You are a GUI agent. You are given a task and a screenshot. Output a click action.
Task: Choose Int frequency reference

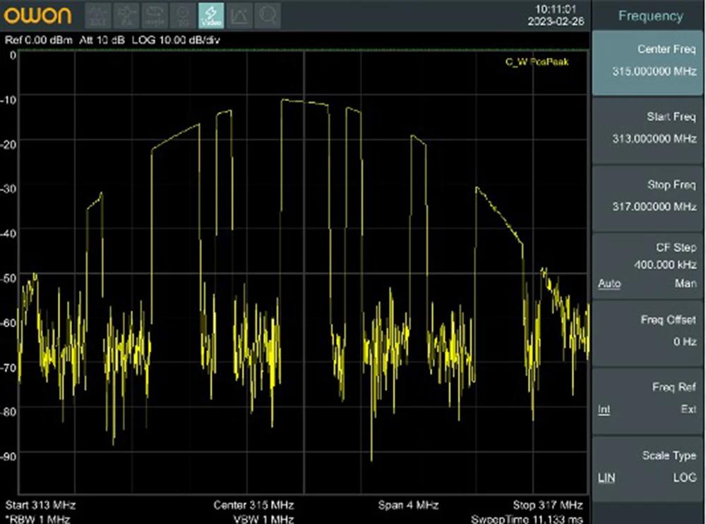click(604, 409)
